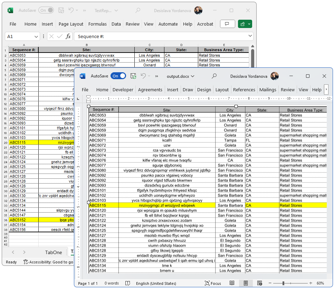Open the Comments pane in Excel
The image size is (334, 289).
pyautogui.click(x=228, y=24)
